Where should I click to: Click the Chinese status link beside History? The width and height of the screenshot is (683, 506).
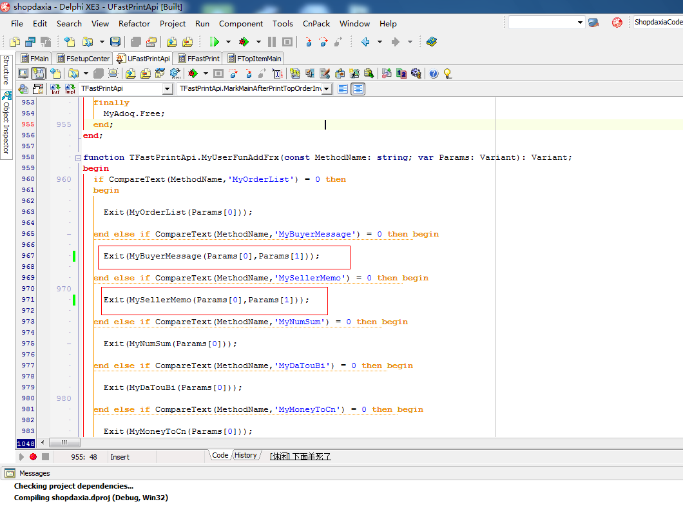pyautogui.click(x=300, y=456)
